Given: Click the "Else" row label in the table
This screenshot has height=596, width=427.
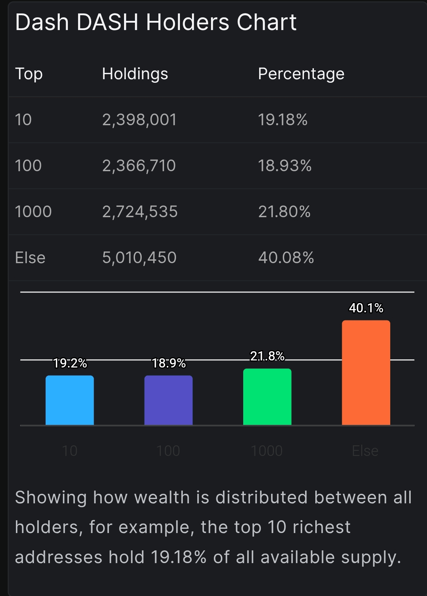Looking at the screenshot, I should coord(30,258).
